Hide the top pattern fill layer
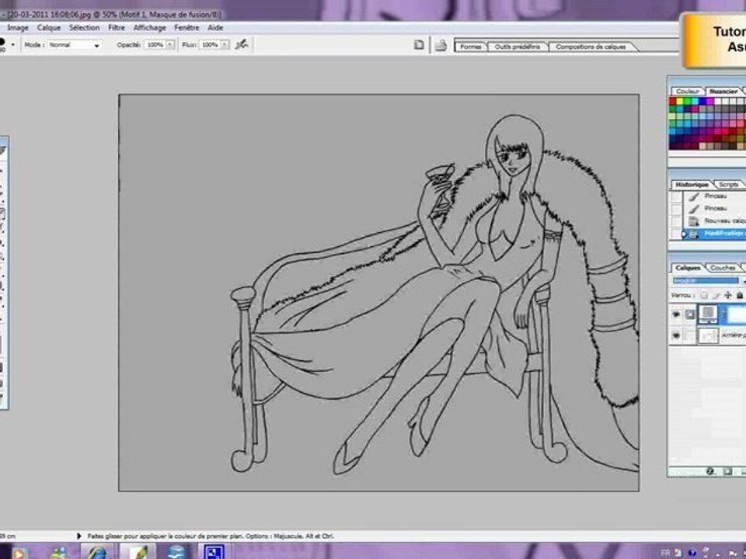The height and width of the screenshot is (559, 746). coord(676,314)
